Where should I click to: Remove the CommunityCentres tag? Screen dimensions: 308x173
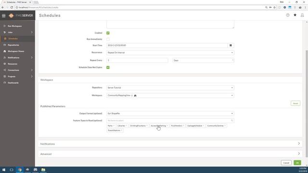(225, 126)
